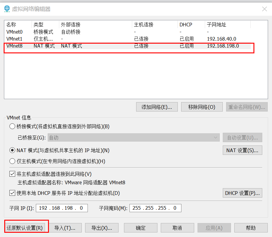Click the 子网地址 column header
This screenshot has width=272, height=237.
(x=228, y=25)
